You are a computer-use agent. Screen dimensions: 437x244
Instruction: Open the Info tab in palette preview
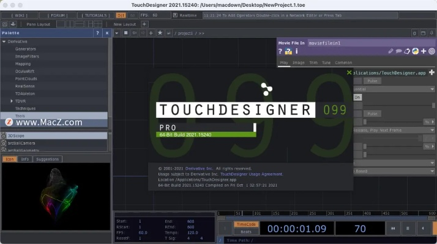pos(25,159)
